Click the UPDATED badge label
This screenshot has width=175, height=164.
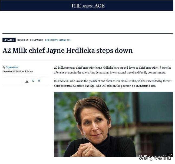point(9,40)
